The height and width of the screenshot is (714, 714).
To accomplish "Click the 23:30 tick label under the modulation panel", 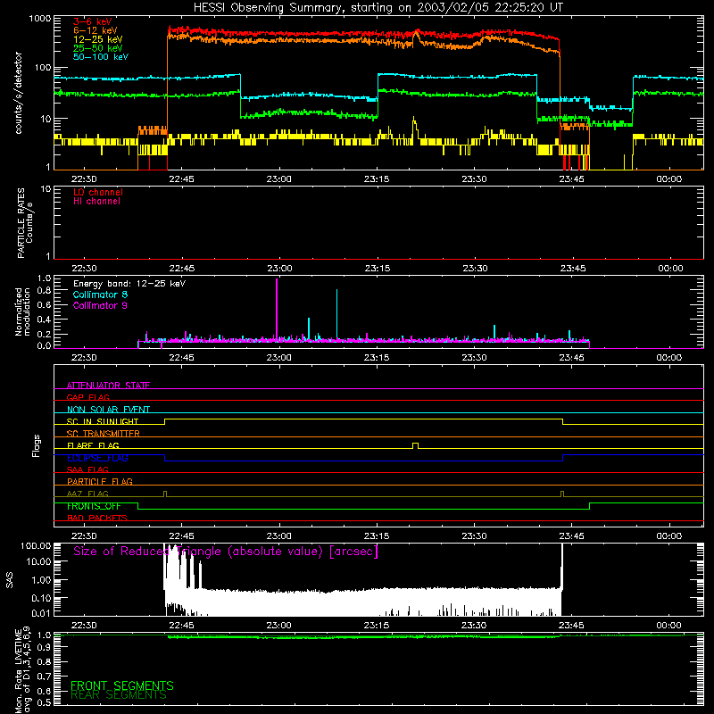I will [x=474, y=358].
